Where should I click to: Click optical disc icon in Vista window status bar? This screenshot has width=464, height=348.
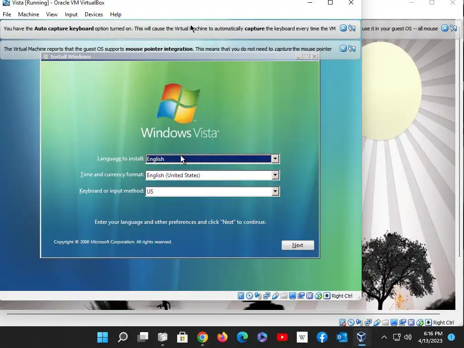tap(250, 295)
